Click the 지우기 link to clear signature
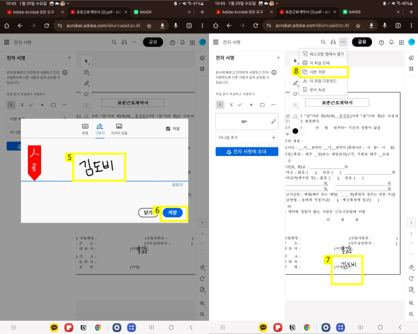 (x=177, y=184)
